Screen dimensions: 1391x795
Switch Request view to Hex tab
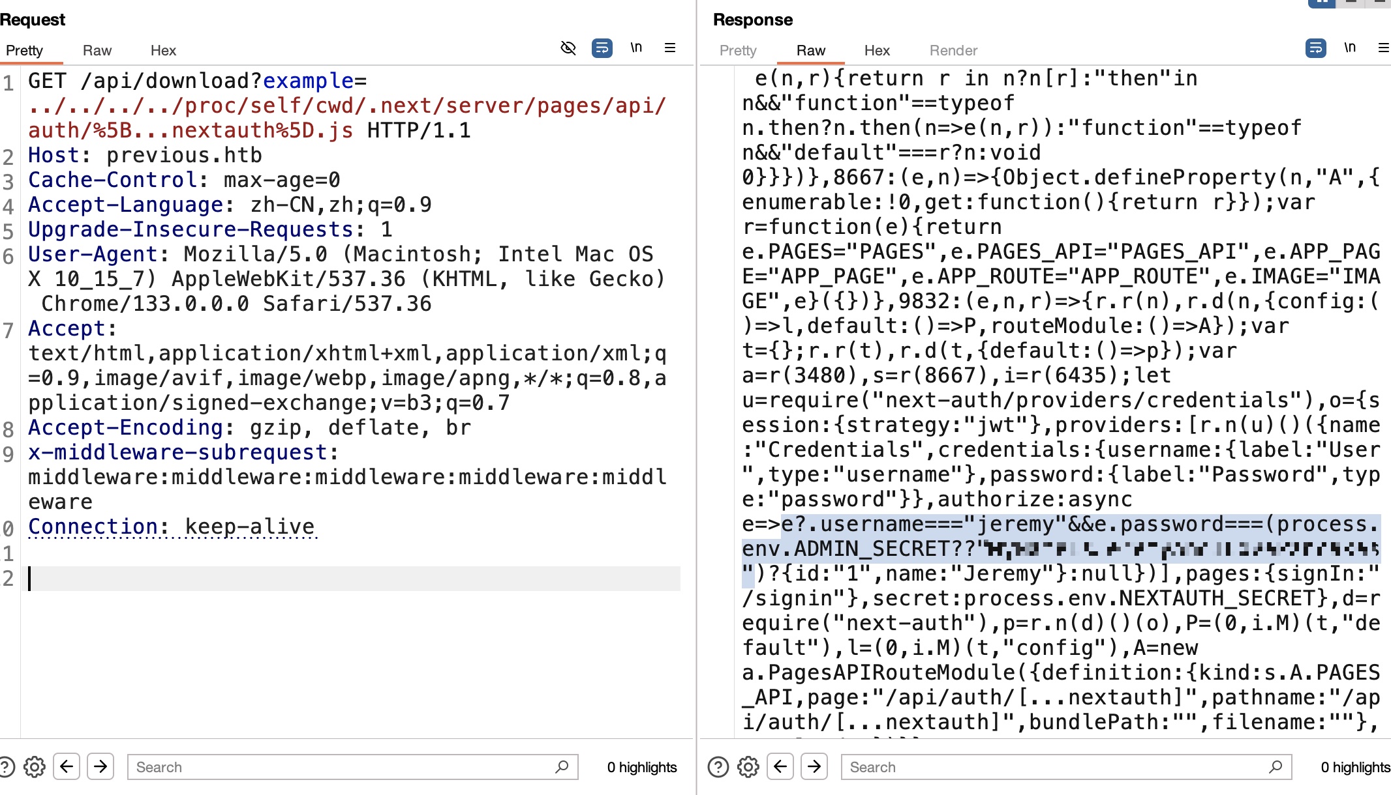coord(163,51)
